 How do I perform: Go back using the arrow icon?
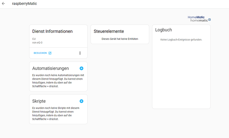coord(3,4)
